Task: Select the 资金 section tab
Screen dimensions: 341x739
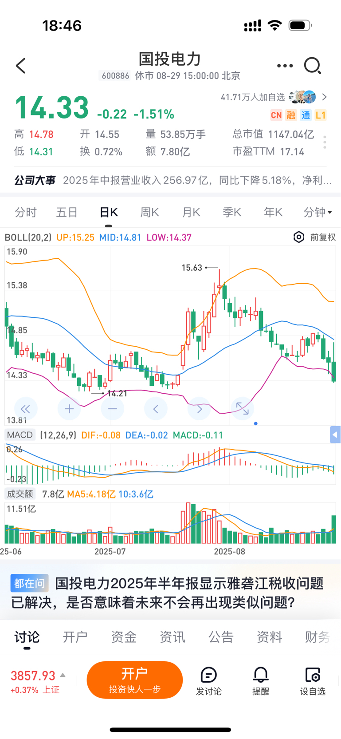Action: click(x=124, y=637)
